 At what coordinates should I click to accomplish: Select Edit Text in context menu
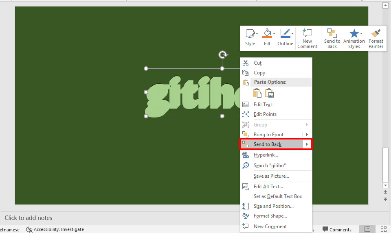tap(276, 105)
